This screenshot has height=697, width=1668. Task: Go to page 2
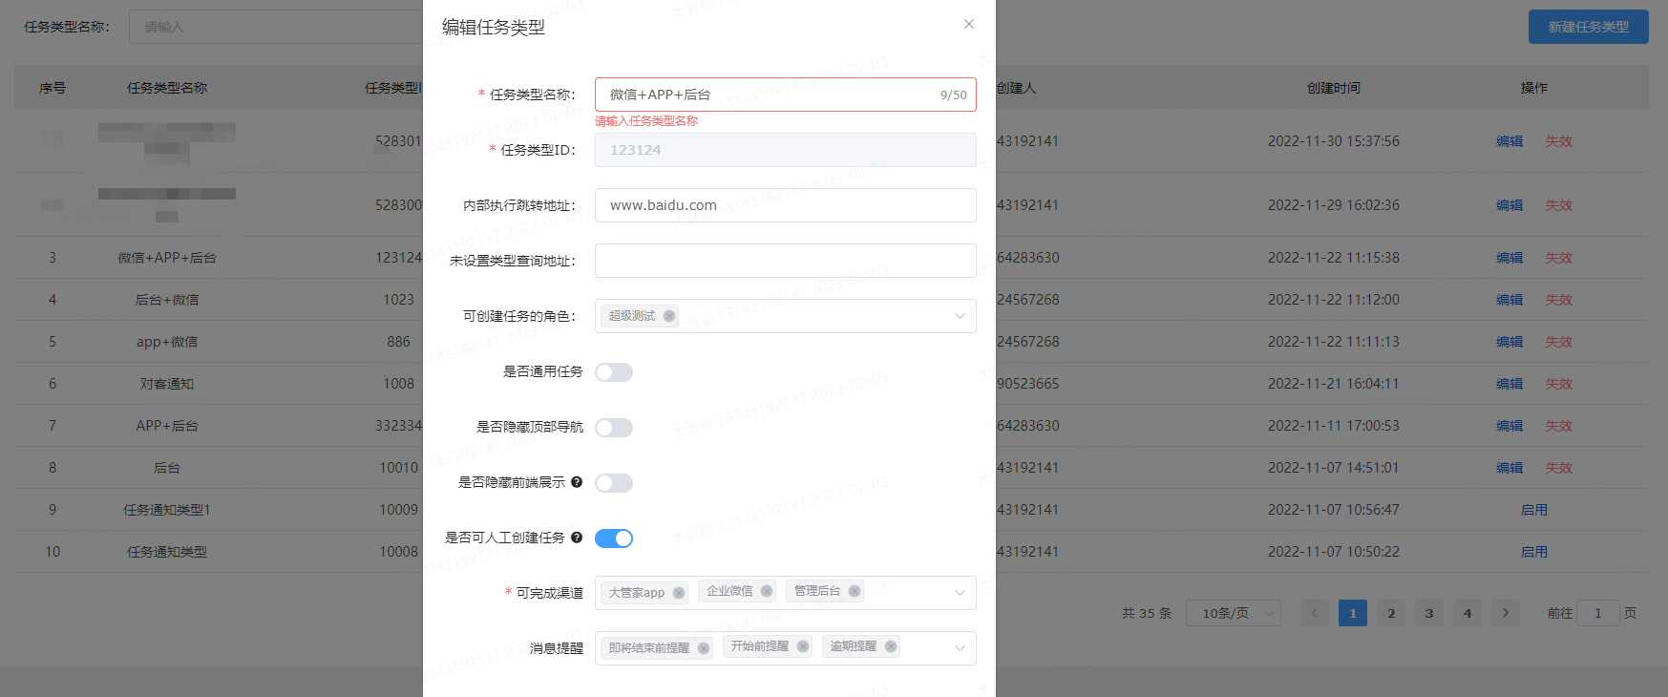pyautogui.click(x=1391, y=613)
